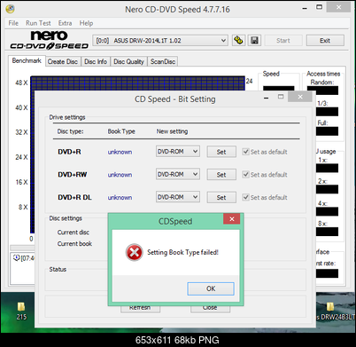Open the ASUS DRW drive selection dropdown
The width and height of the screenshot is (356, 347).
pos(160,41)
